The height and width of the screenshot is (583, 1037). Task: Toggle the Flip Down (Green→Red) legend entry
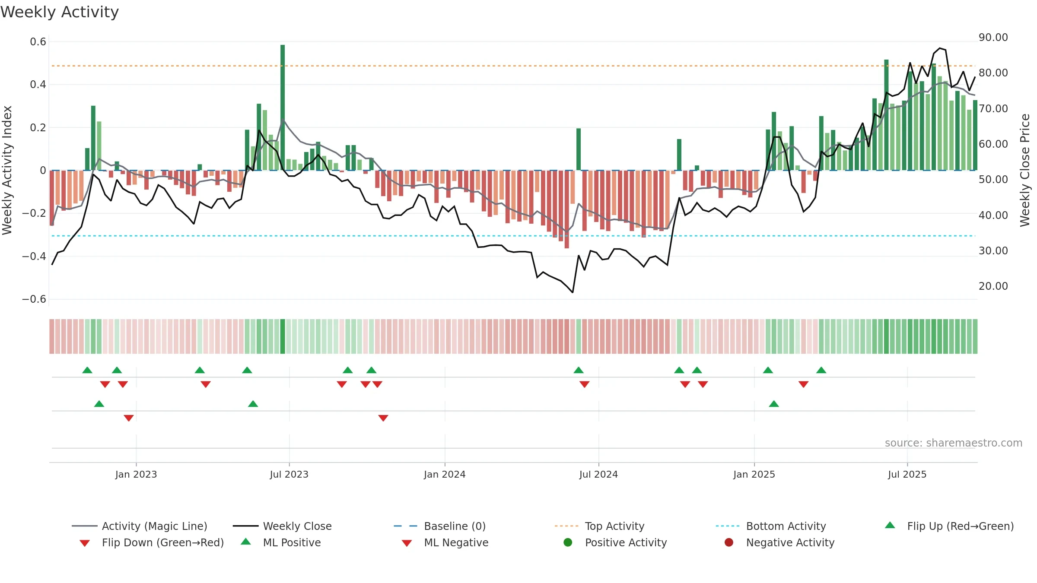[152, 542]
